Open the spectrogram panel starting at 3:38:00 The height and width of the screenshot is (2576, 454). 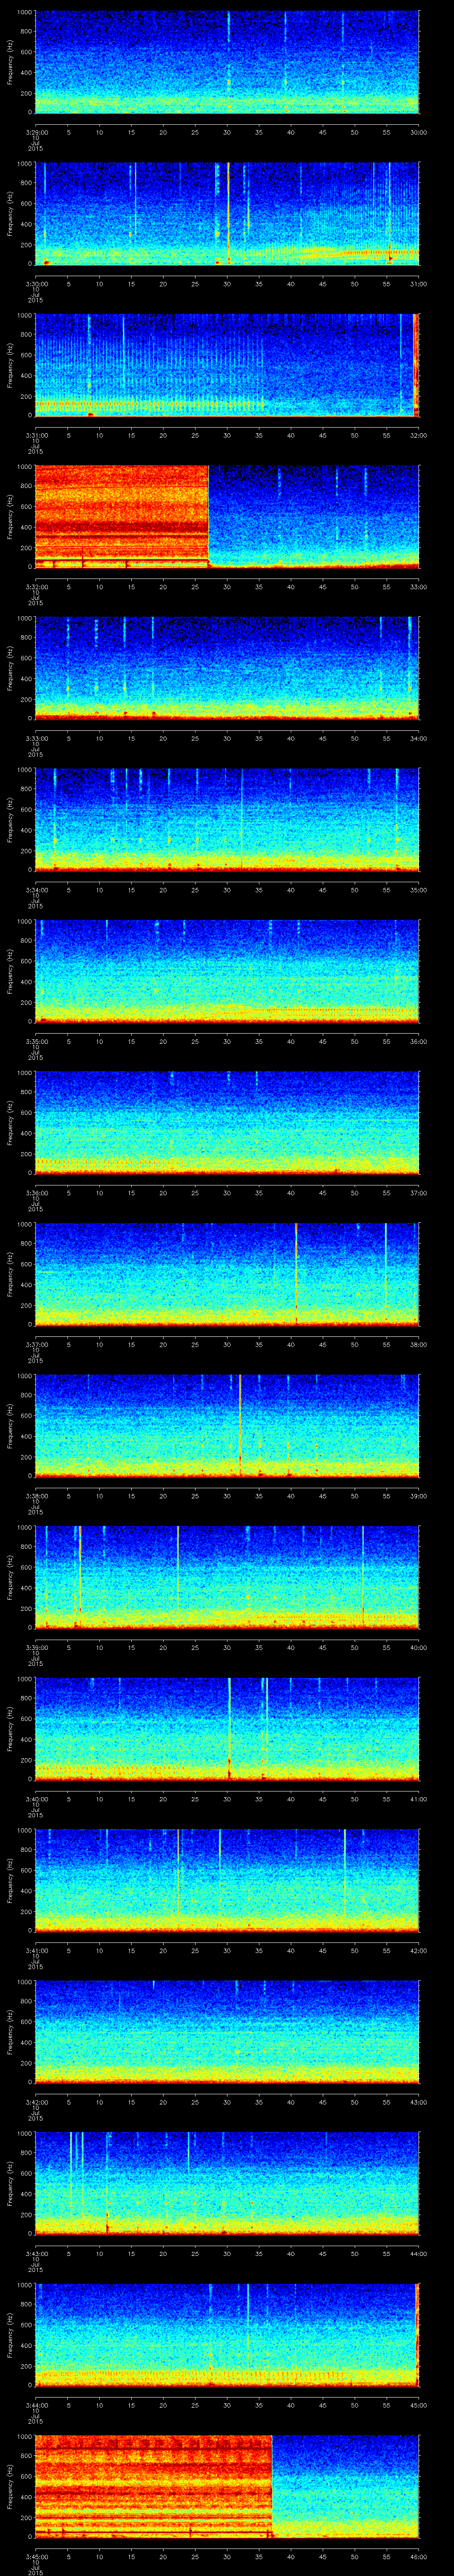click(x=227, y=1426)
